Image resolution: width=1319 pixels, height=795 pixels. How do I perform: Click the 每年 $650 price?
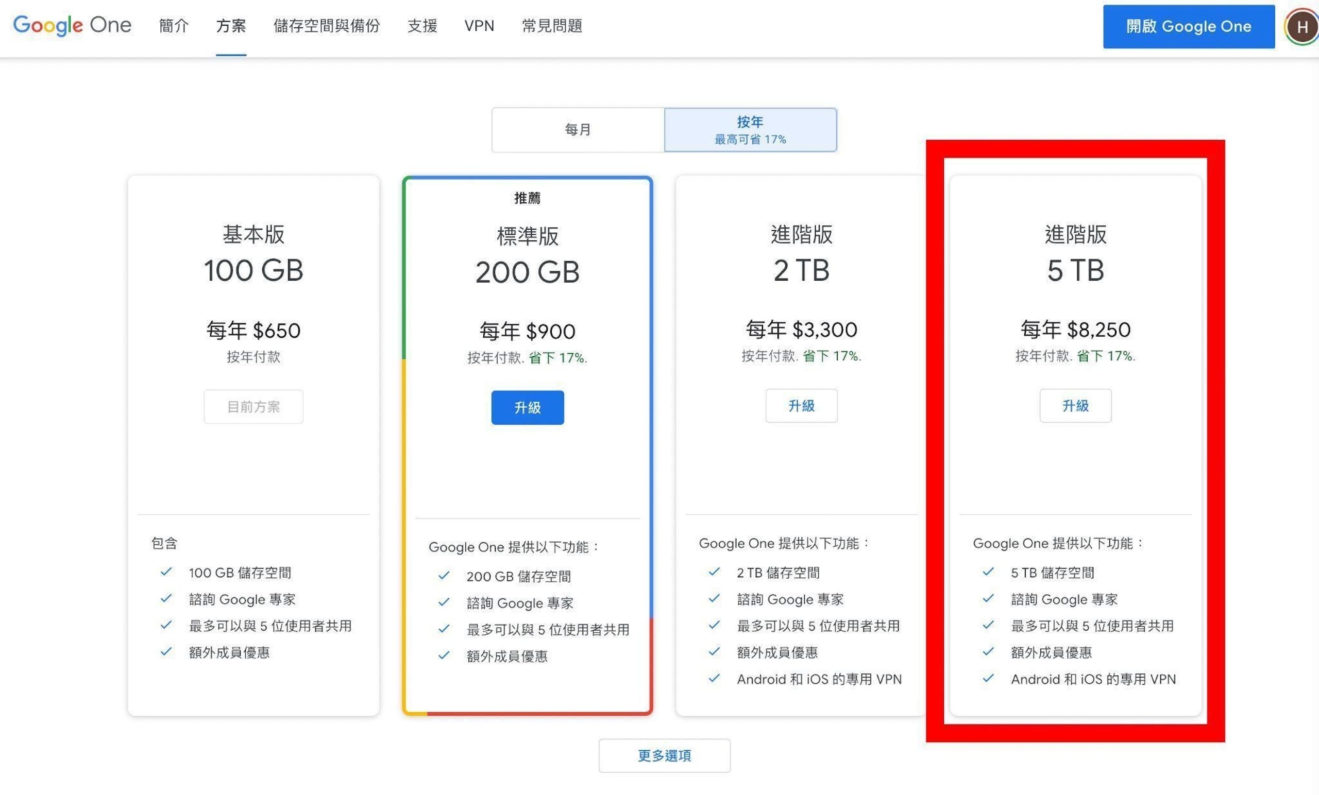(253, 330)
